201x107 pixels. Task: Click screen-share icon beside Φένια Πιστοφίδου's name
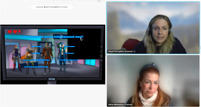[134, 51]
